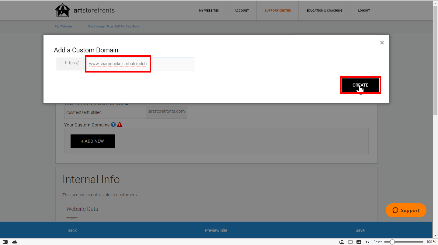Click the cloud sync icon in status bar
Viewport: 438px width, 245px height.
click(x=15, y=242)
